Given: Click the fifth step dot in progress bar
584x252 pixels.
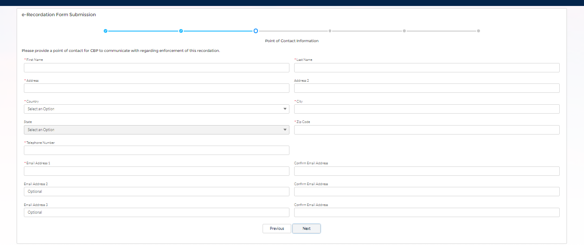Looking at the screenshot, I should (x=404, y=31).
